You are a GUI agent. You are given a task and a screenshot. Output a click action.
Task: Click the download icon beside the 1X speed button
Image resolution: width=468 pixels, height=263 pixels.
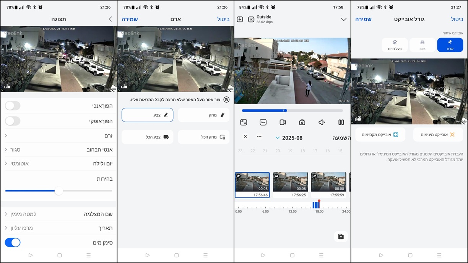click(x=240, y=19)
